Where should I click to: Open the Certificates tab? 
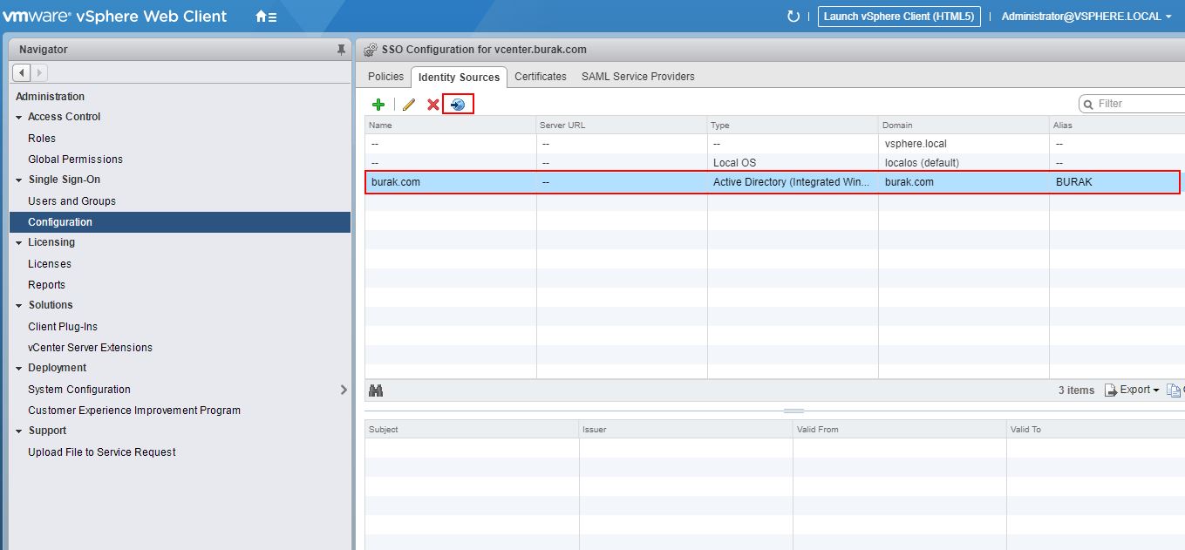pos(541,77)
